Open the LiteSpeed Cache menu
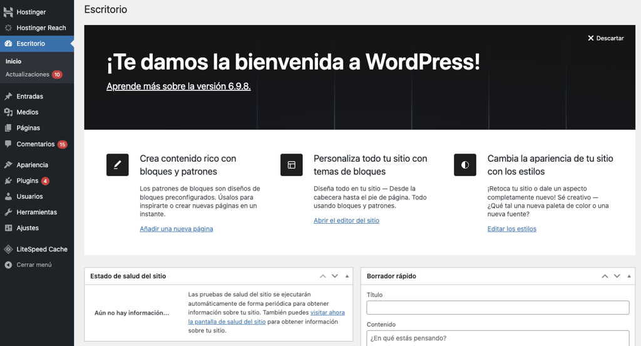 (37, 249)
